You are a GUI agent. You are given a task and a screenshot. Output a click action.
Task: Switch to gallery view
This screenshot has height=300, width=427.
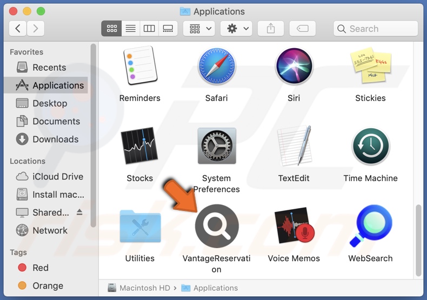168,28
